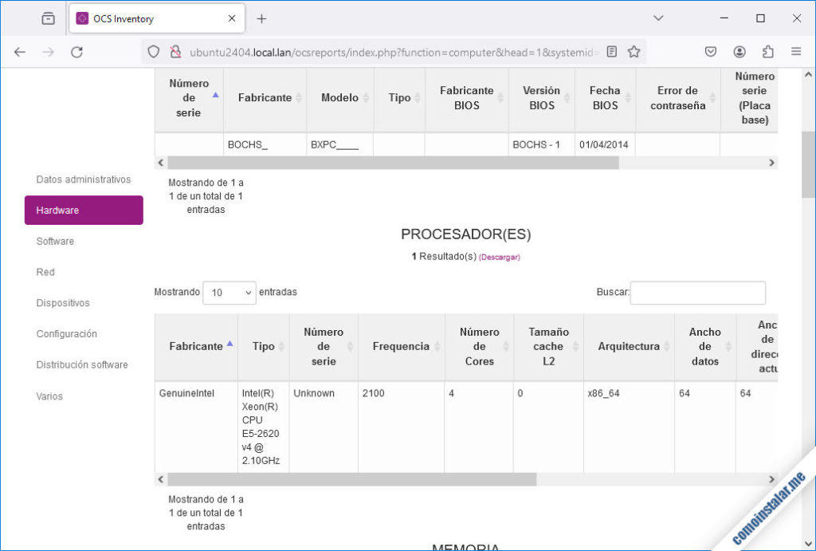Open reader view from the address bar icon

(611, 50)
